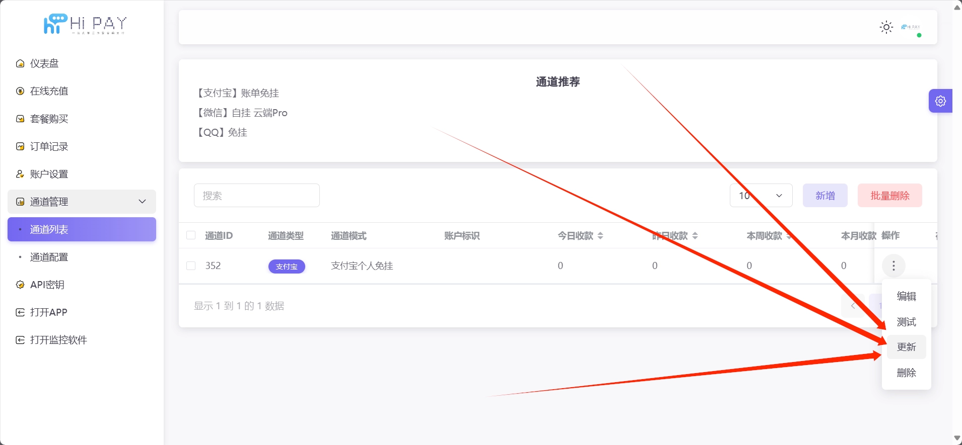The image size is (962, 445).
Task: Click the 通道推荐 heading
Action: (x=558, y=82)
